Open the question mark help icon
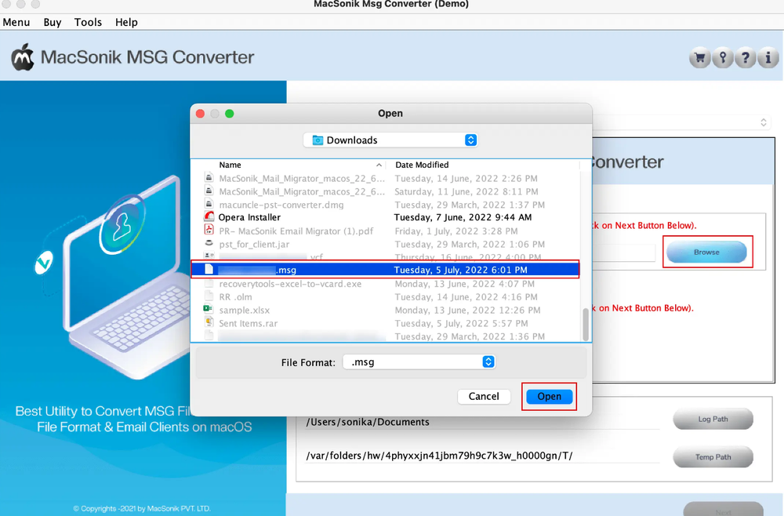784x516 pixels. coord(744,57)
